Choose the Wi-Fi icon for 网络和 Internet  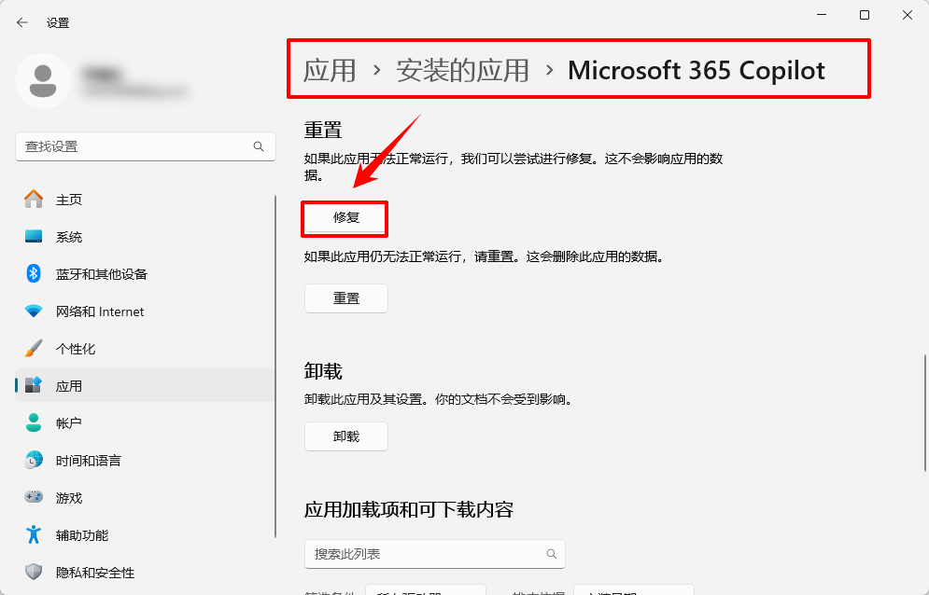click(x=34, y=311)
